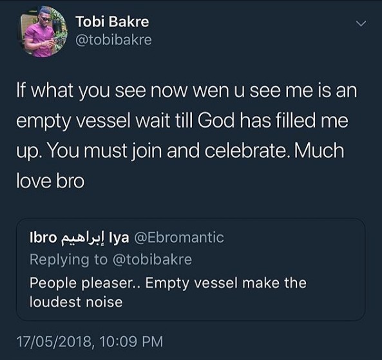The image size is (382, 360).
Task: Open @tobibakre mention in Replying to line
Action: (153, 260)
